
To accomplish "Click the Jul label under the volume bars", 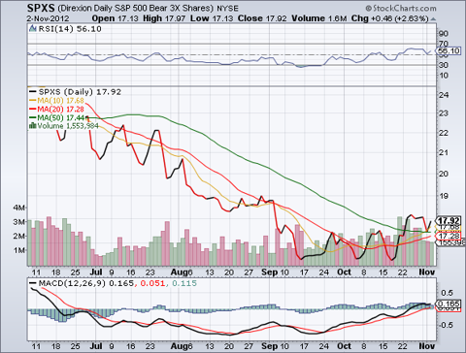I will (96, 273).
